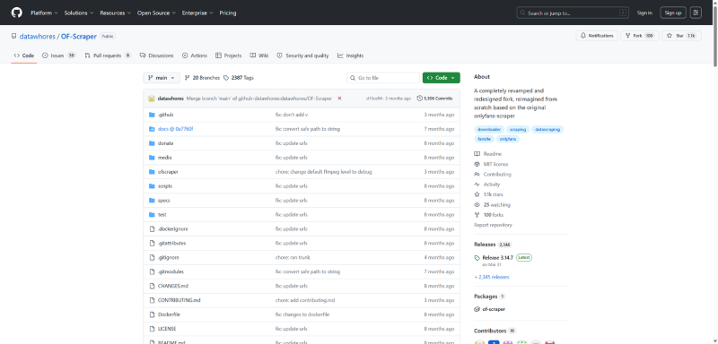Expand the Solutions dropdown
Image resolution: width=718 pixels, height=344 pixels.
[79, 13]
